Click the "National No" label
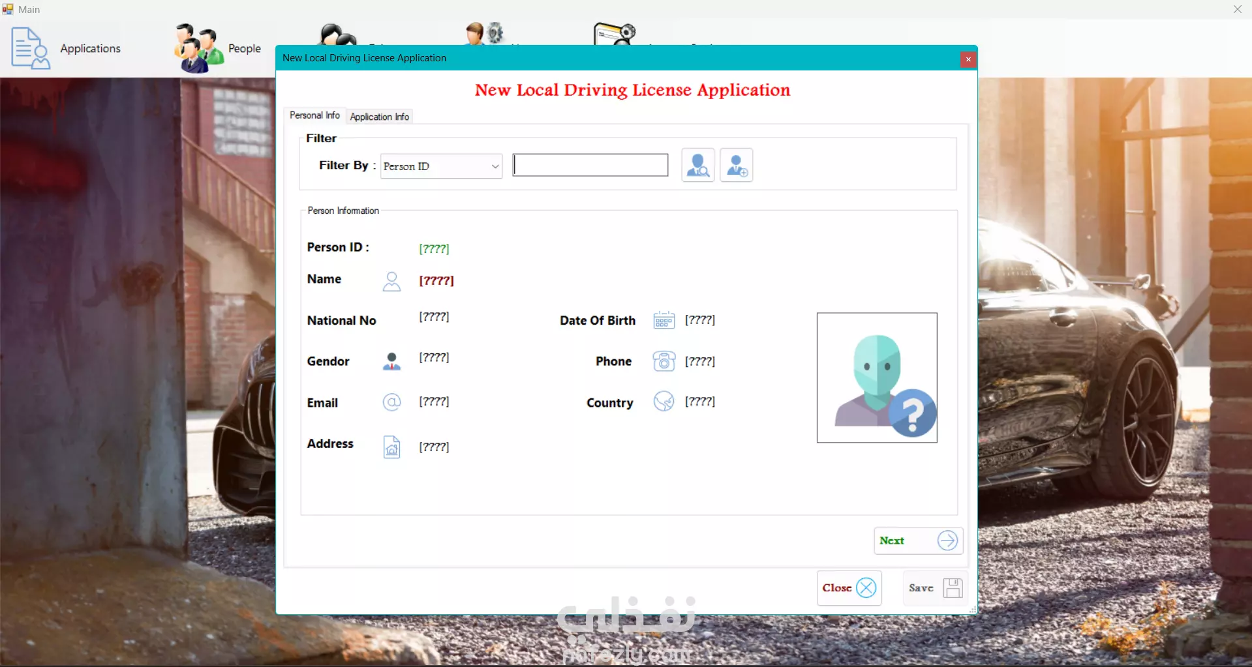Screen dimensions: 1252x667 coord(342,321)
